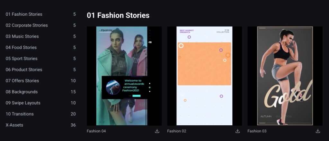Image resolution: width=329 pixels, height=141 pixels.
Task: Open 06 Product Stories list
Action: [x=24, y=70]
